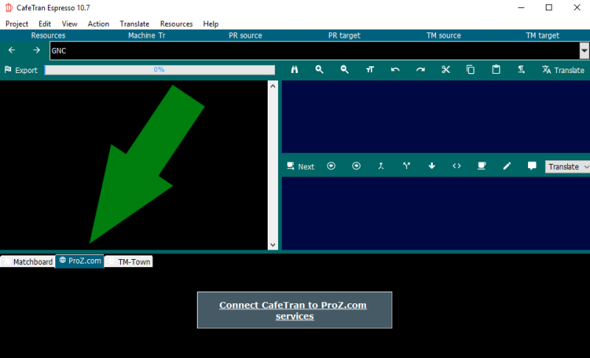Click the undo icon

coord(395,69)
